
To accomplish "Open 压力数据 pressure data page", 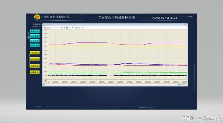I will click(35, 36).
